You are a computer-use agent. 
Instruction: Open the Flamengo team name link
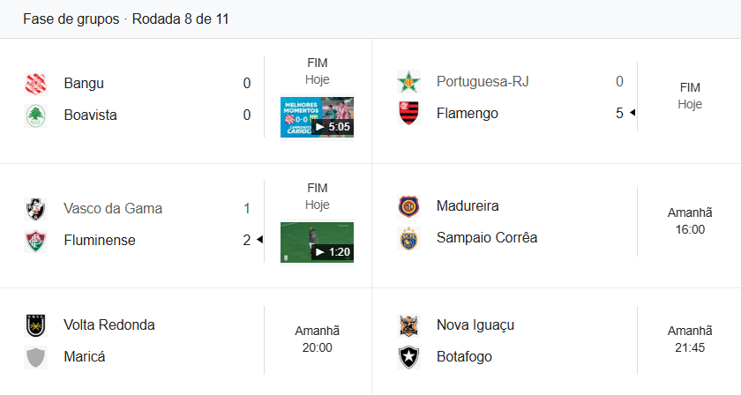click(x=467, y=113)
